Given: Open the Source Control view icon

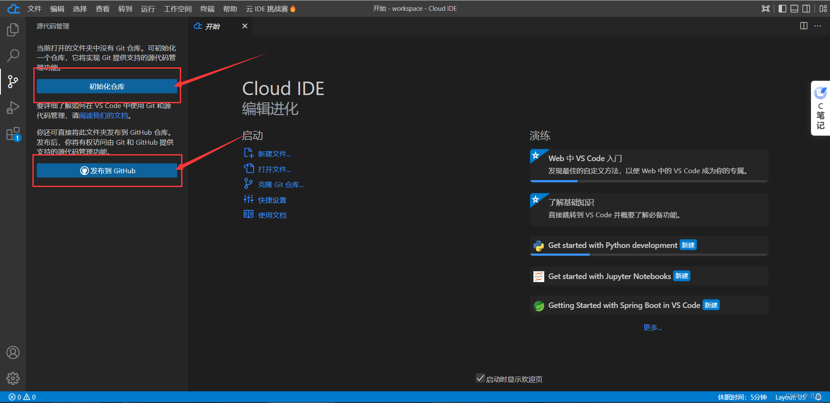Looking at the screenshot, I should (13, 81).
